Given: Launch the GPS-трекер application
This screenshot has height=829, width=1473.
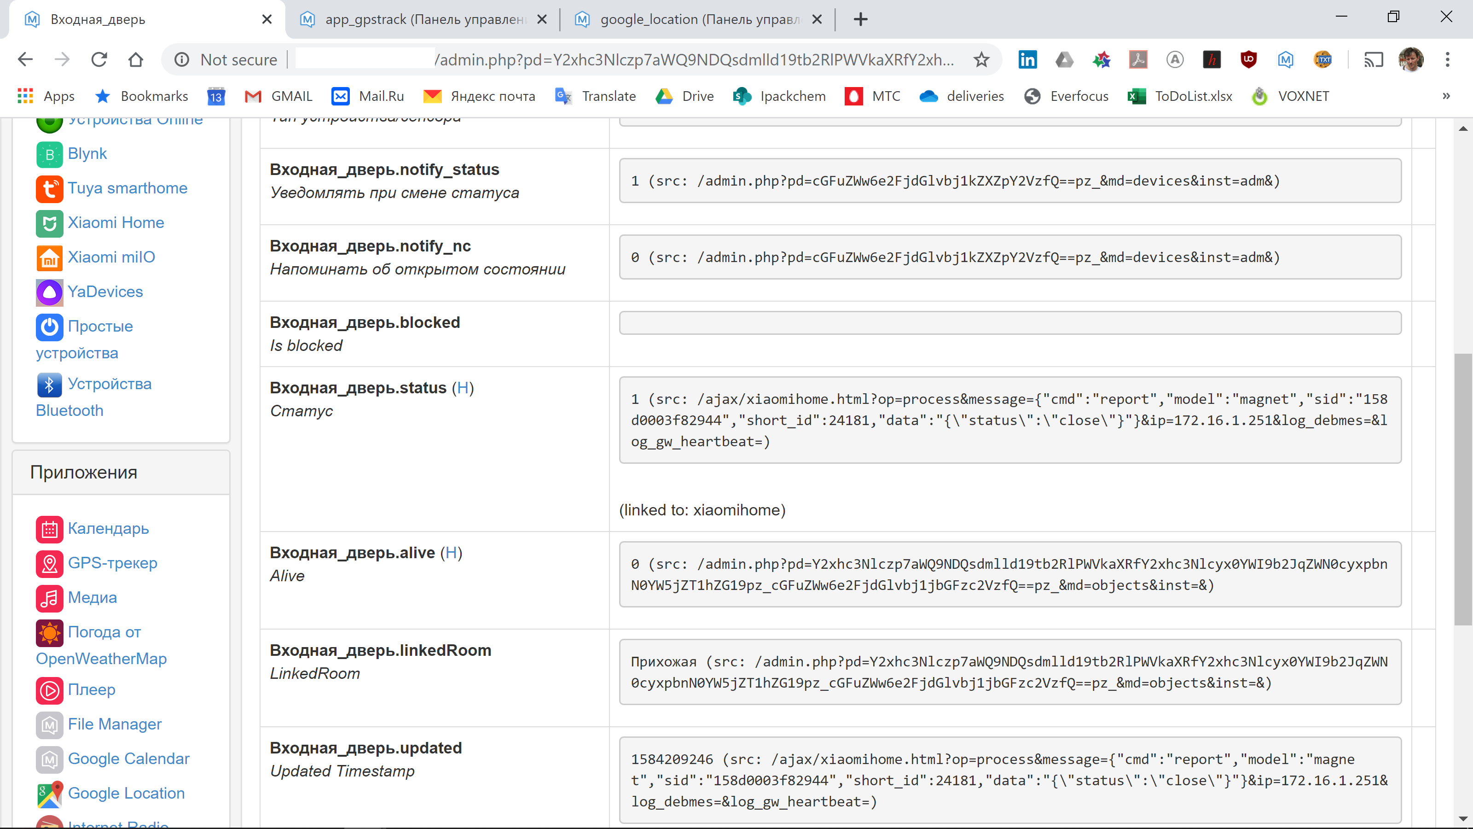Looking at the screenshot, I should [112, 564].
